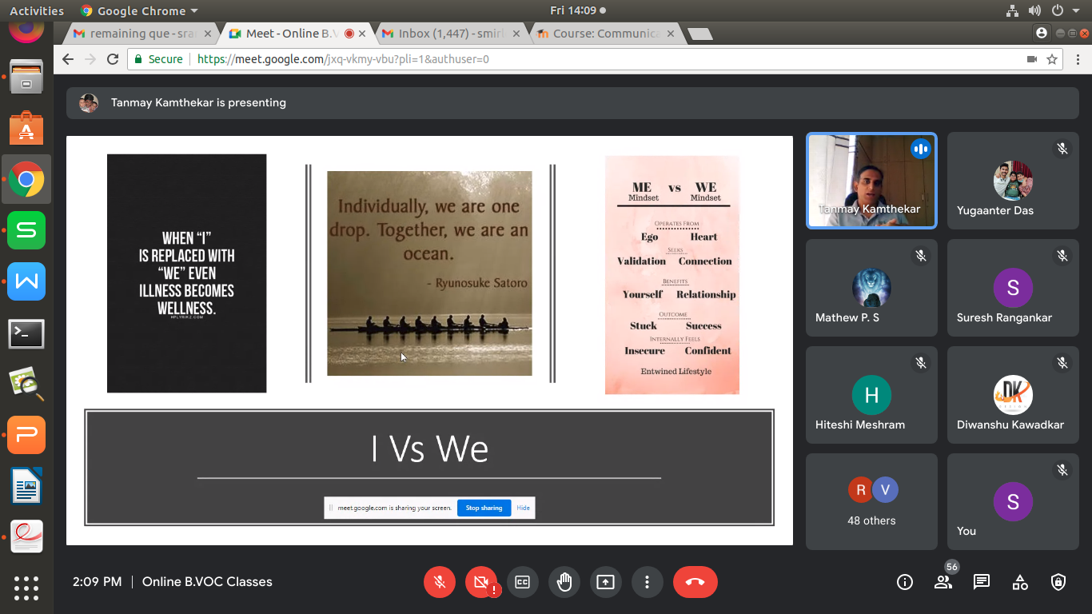Raise your hand in the meeting

tap(564, 582)
